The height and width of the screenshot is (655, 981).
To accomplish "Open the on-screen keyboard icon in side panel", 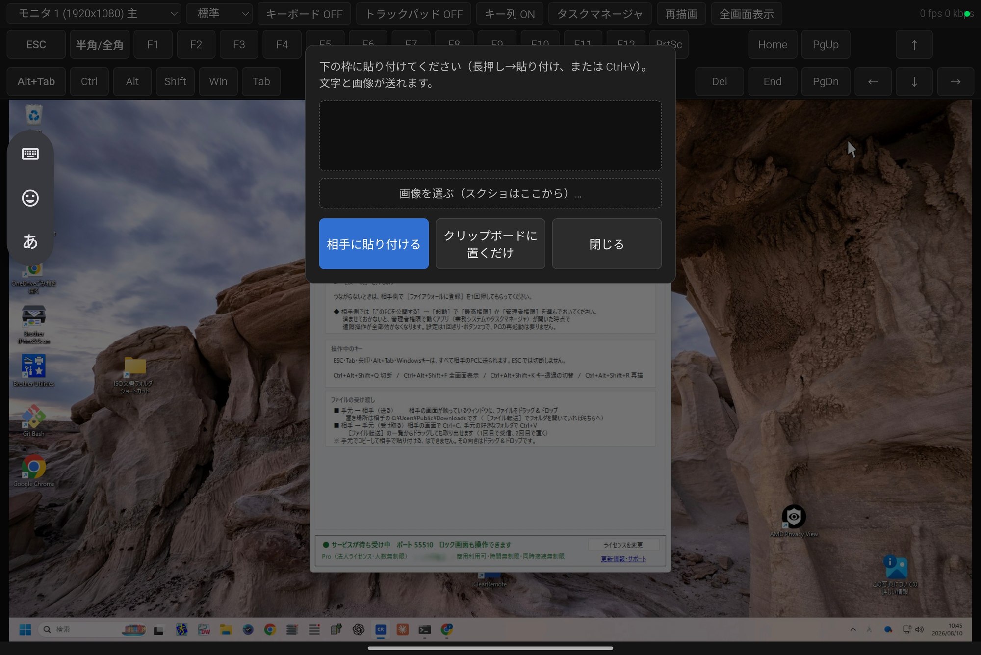I will pyautogui.click(x=30, y=154).
